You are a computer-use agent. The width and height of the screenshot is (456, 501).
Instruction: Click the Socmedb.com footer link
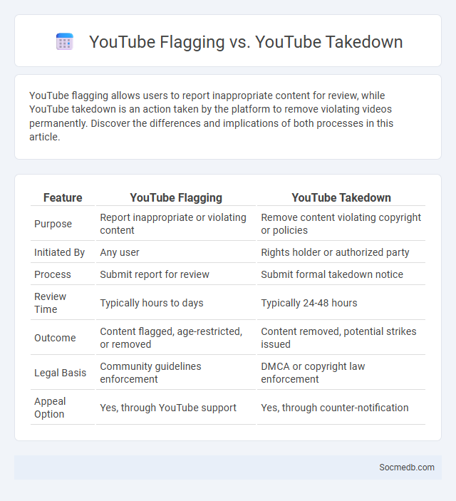(406, 467)
